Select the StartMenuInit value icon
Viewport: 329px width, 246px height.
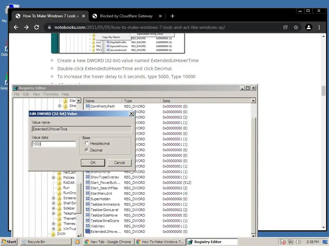click(88, 193)
